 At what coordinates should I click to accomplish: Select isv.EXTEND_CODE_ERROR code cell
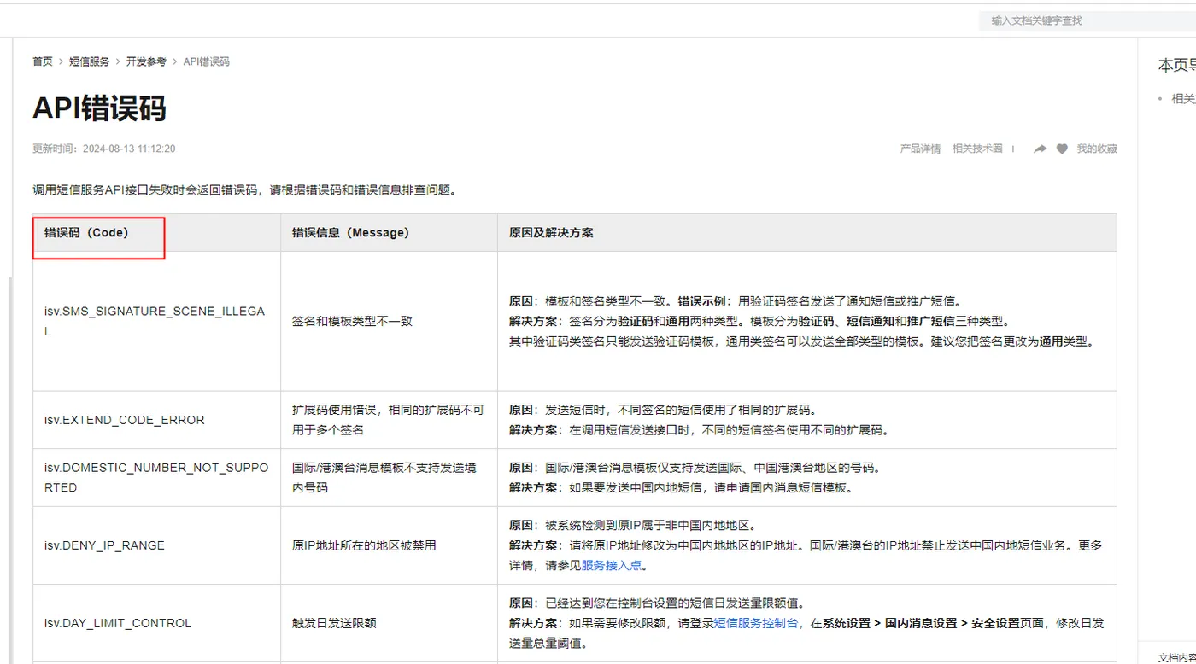tap(157, 420)
